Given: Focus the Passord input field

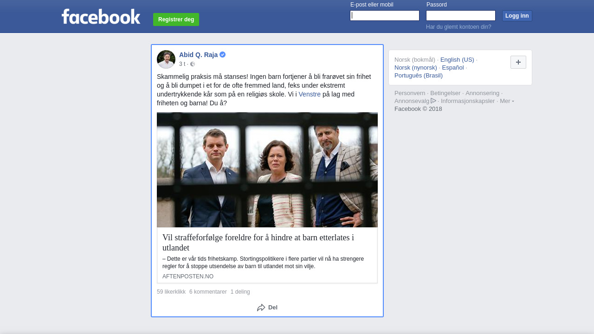Looking at the screenshot, I should (461, 16).
